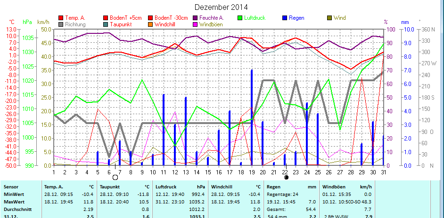The image size is (444, 218).
Task: Click the '48.3' gust maximum value
Action: [367, 202]
